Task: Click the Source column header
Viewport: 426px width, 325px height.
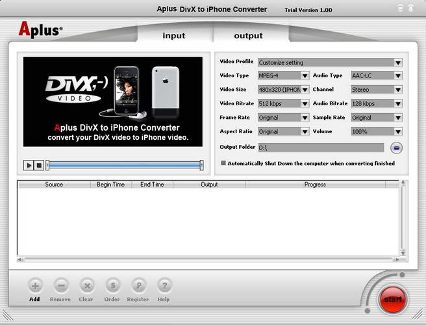Action: pos(54,185)
